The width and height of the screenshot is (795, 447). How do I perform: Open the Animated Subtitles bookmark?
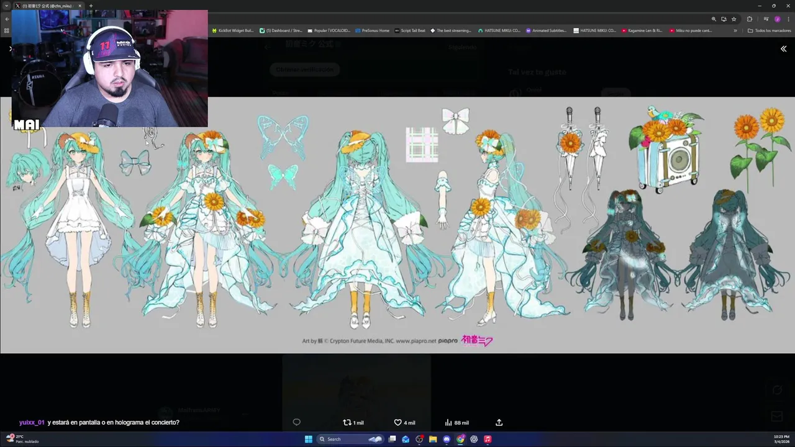point(547,30)
